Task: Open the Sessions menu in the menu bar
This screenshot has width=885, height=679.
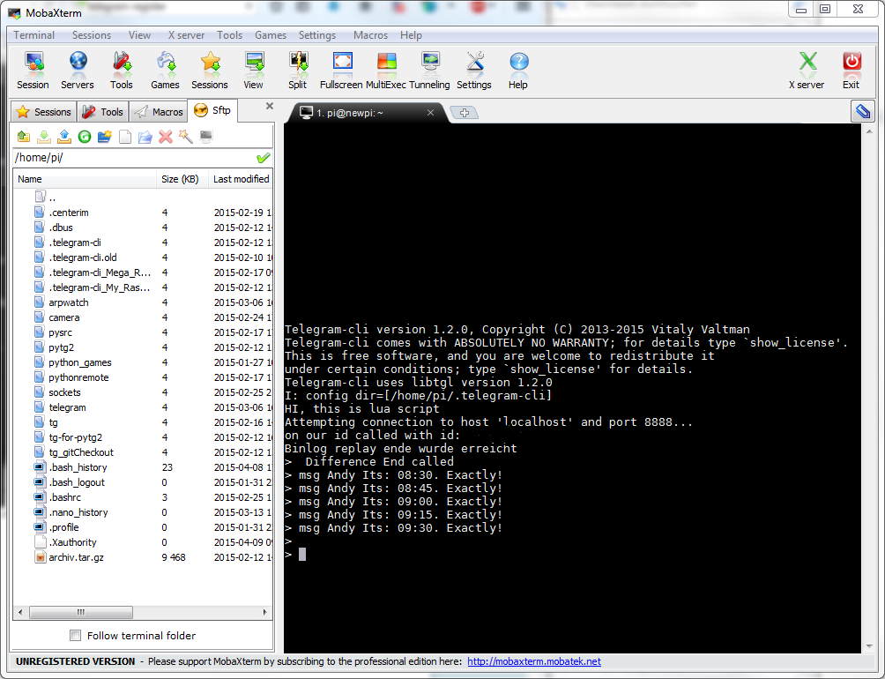Action: coord(92,35)
